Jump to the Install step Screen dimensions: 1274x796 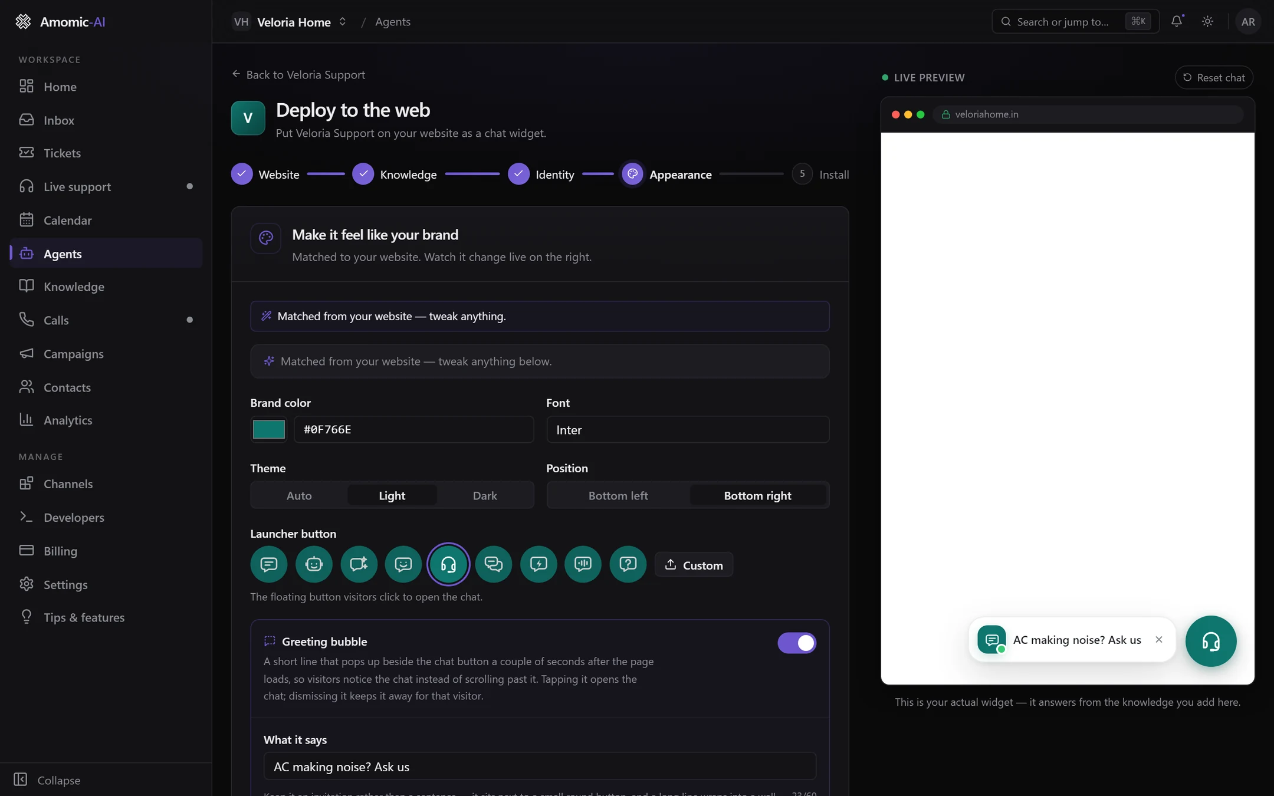[x=820, y=175]
